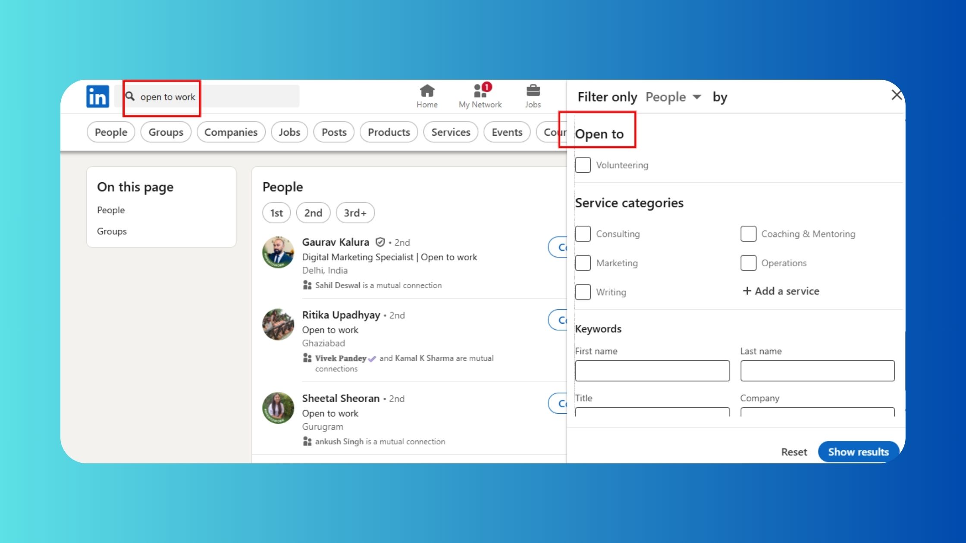
Task: Click the Show results button
Action: coord(858,452)
